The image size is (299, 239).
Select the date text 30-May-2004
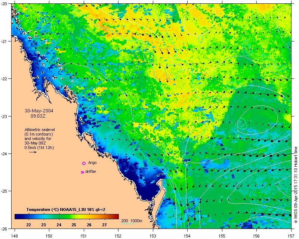pyautogui.click(x=39, y=111)
